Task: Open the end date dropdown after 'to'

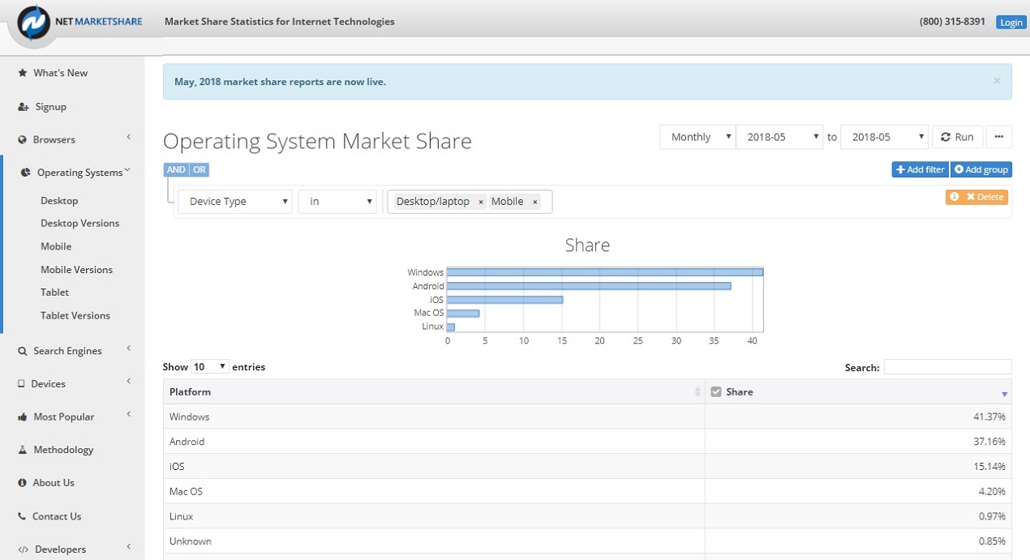Action: pyautogui.click(x=885, y=137)
